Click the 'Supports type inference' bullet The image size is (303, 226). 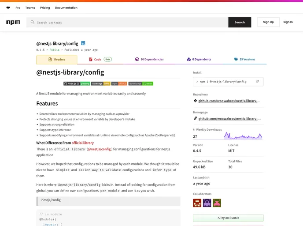55,130
